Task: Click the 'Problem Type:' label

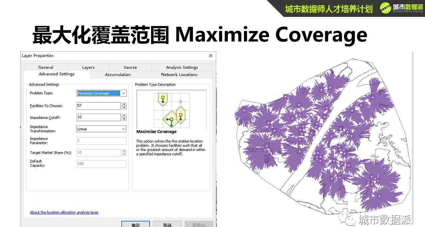Action: click(x=42, y=93)
